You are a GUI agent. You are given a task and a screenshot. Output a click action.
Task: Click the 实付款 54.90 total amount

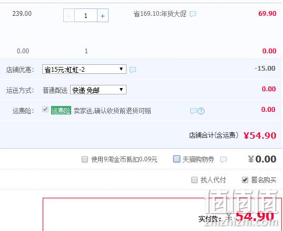pyautogui.click(x=255, y=216)
